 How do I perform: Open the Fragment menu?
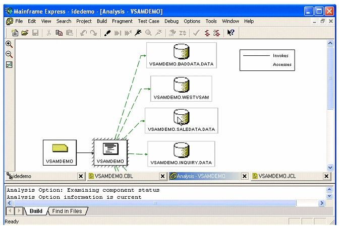(x=122, y=21)
